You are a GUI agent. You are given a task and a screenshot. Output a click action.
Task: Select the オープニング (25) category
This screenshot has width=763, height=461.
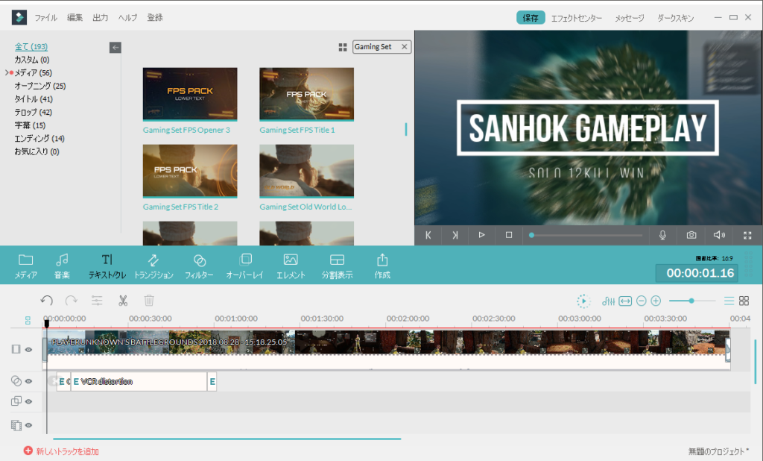pos(40,86)
